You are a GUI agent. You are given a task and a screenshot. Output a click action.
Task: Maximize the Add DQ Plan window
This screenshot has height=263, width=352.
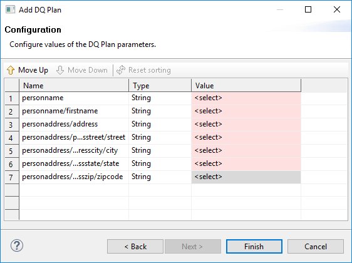(x=308, y=9)
